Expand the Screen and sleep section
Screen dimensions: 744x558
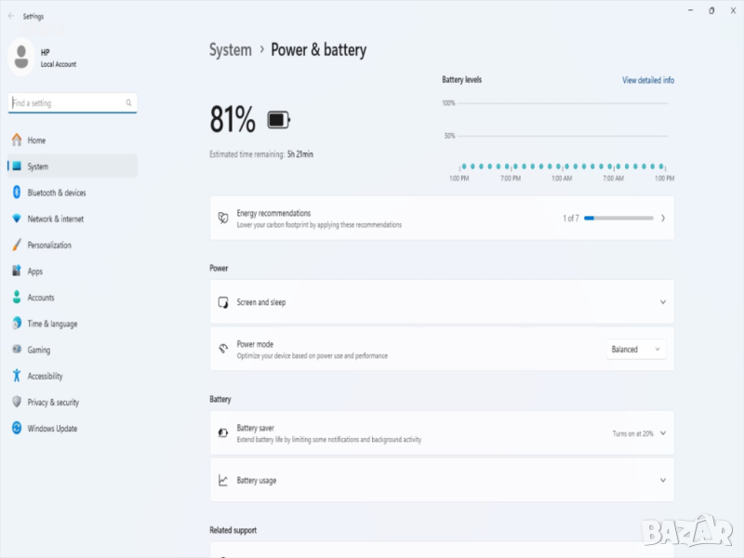[x=662, y=302]
